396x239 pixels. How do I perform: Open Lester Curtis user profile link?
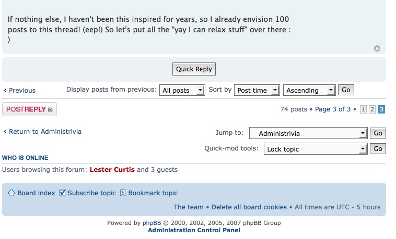(x=112, y=169)
